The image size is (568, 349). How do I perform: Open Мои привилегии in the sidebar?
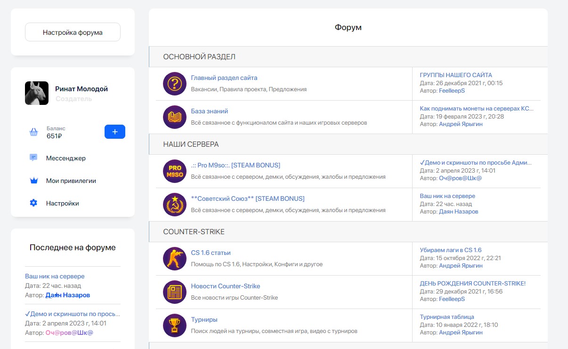pos(71,181)
